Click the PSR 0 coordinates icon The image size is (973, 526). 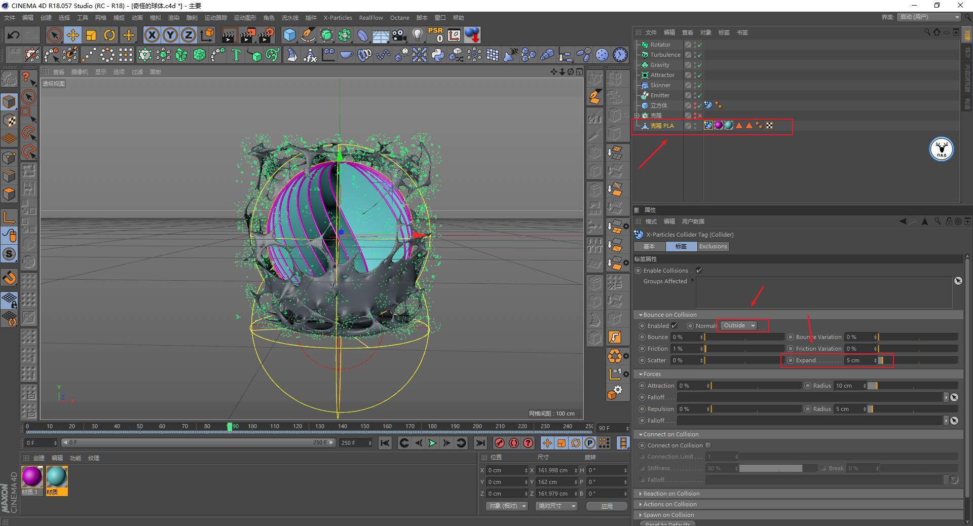[x=435, y=35]
